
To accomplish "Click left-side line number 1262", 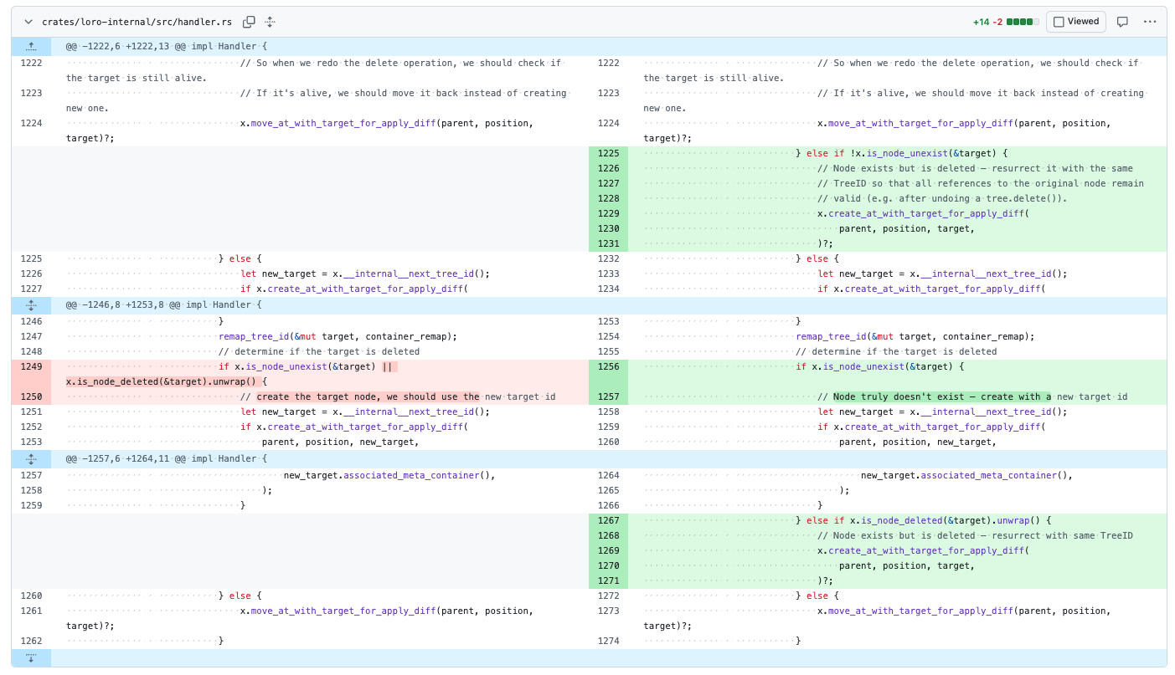I will click(31, 642).
